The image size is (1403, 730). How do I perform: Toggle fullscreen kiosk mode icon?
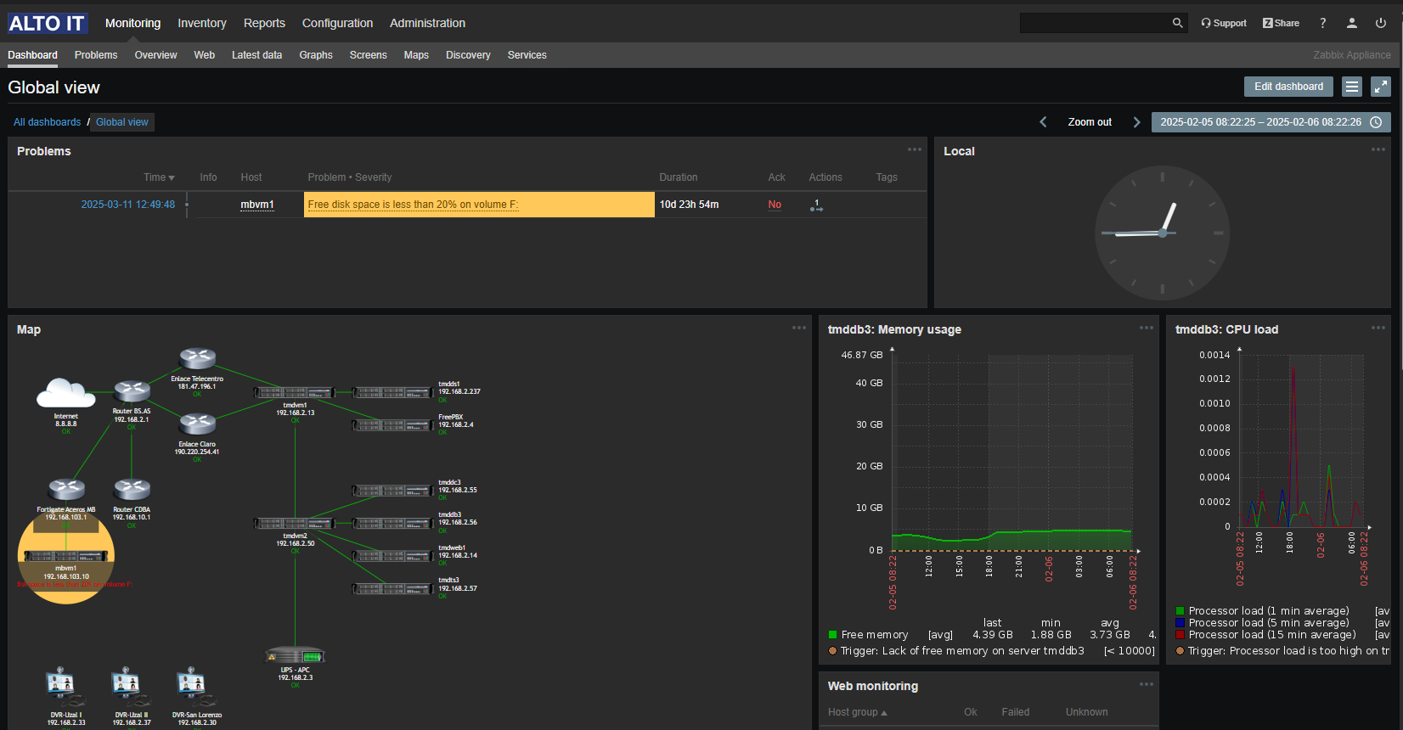tap(1381, 87)
